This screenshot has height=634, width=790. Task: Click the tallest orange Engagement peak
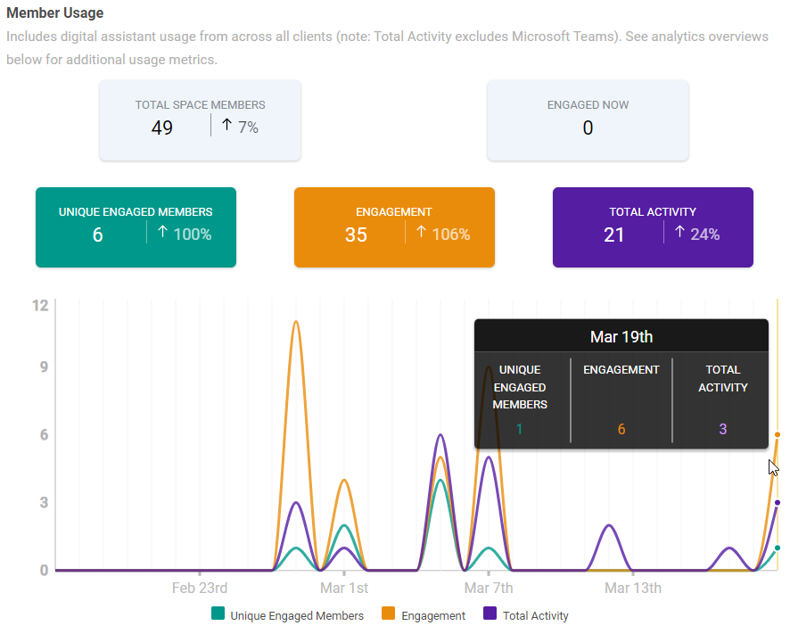click(x=296, y=322)
